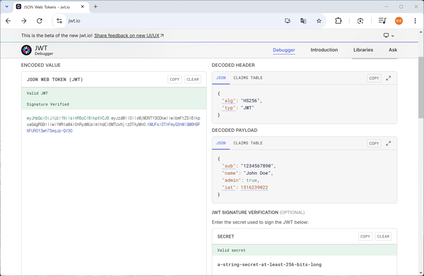The width and height of the screenshot is (424, 276).
Task: Click the "sub" key in payload
Action: coord(229,166)
